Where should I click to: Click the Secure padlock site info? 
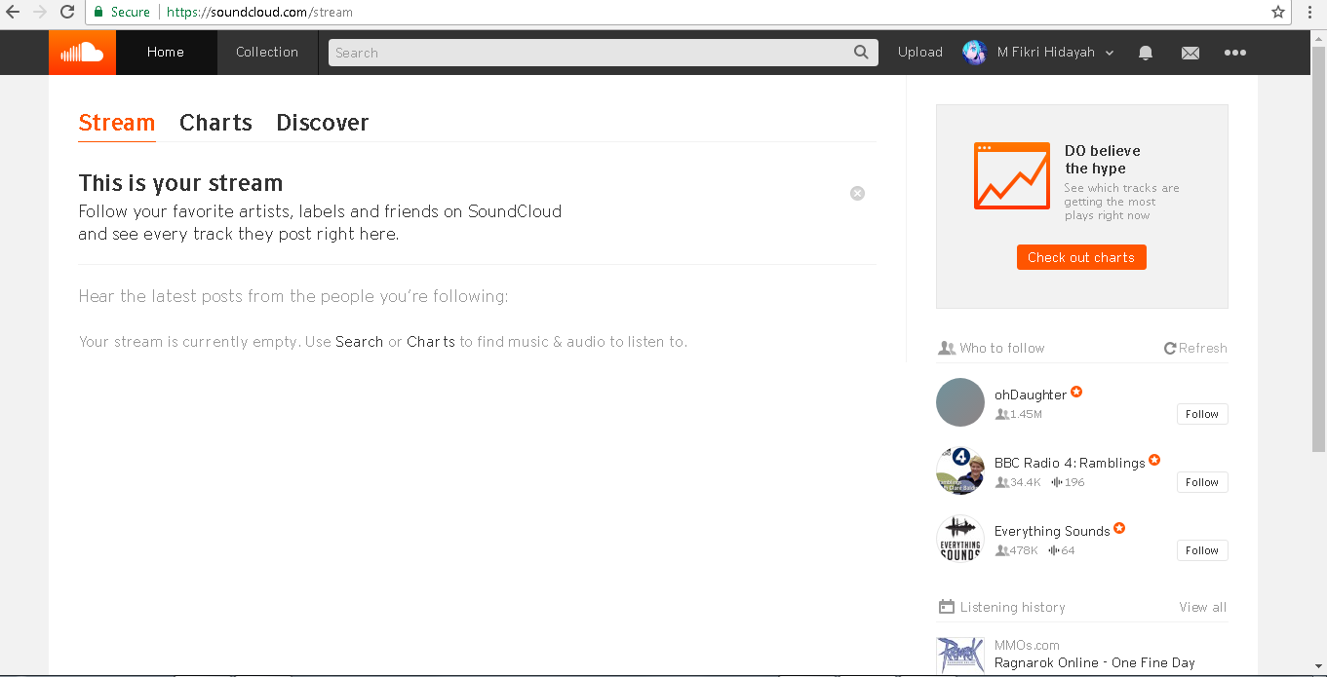click(x=122, y=13)
